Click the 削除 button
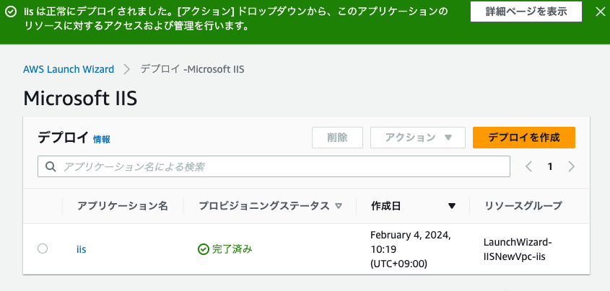 [x=337, y=138]
